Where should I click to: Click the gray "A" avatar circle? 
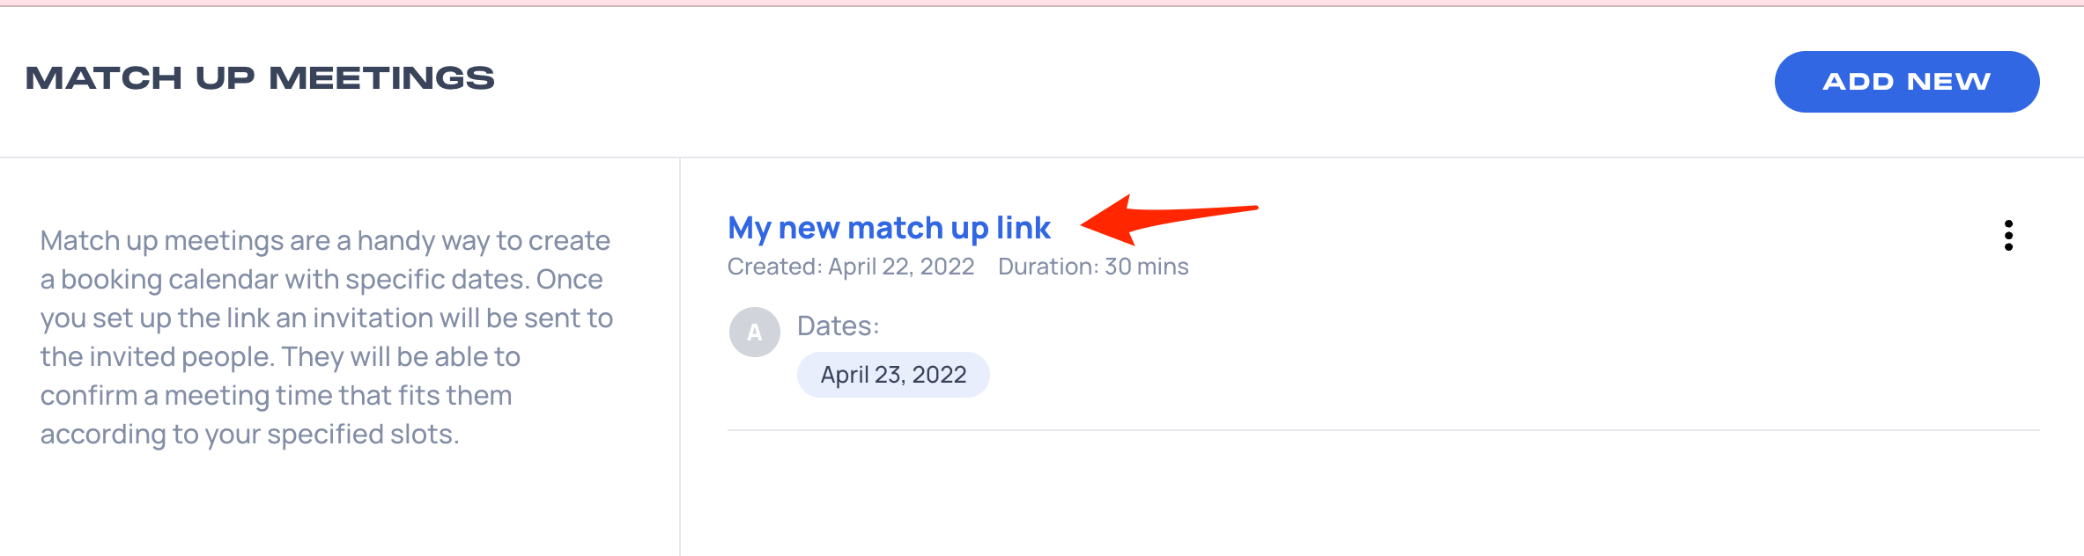755,333
